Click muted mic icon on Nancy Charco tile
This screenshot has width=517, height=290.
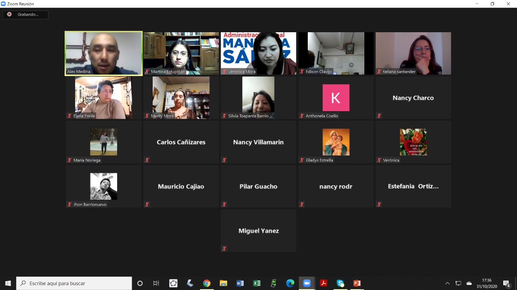379,116
